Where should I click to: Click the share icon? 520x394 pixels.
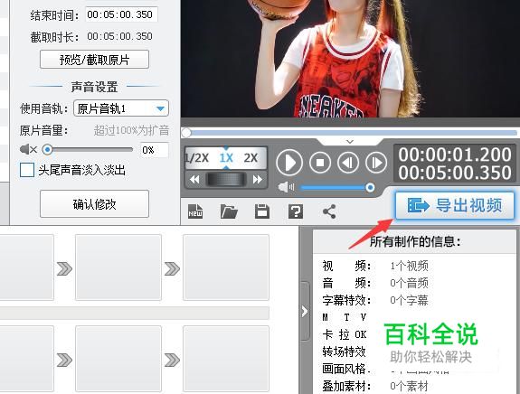pos(329,211)
